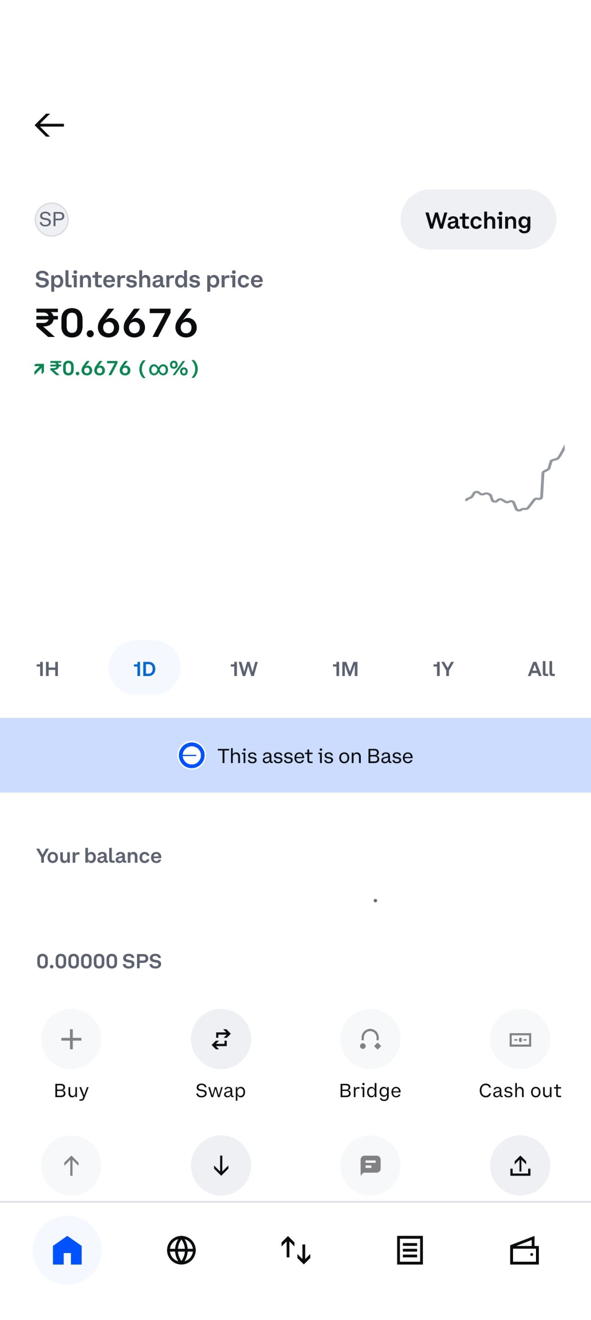Viewport: 591px width, 1320px height.
Task: Toggle the Watching button
Action: [x=478, y=220]
